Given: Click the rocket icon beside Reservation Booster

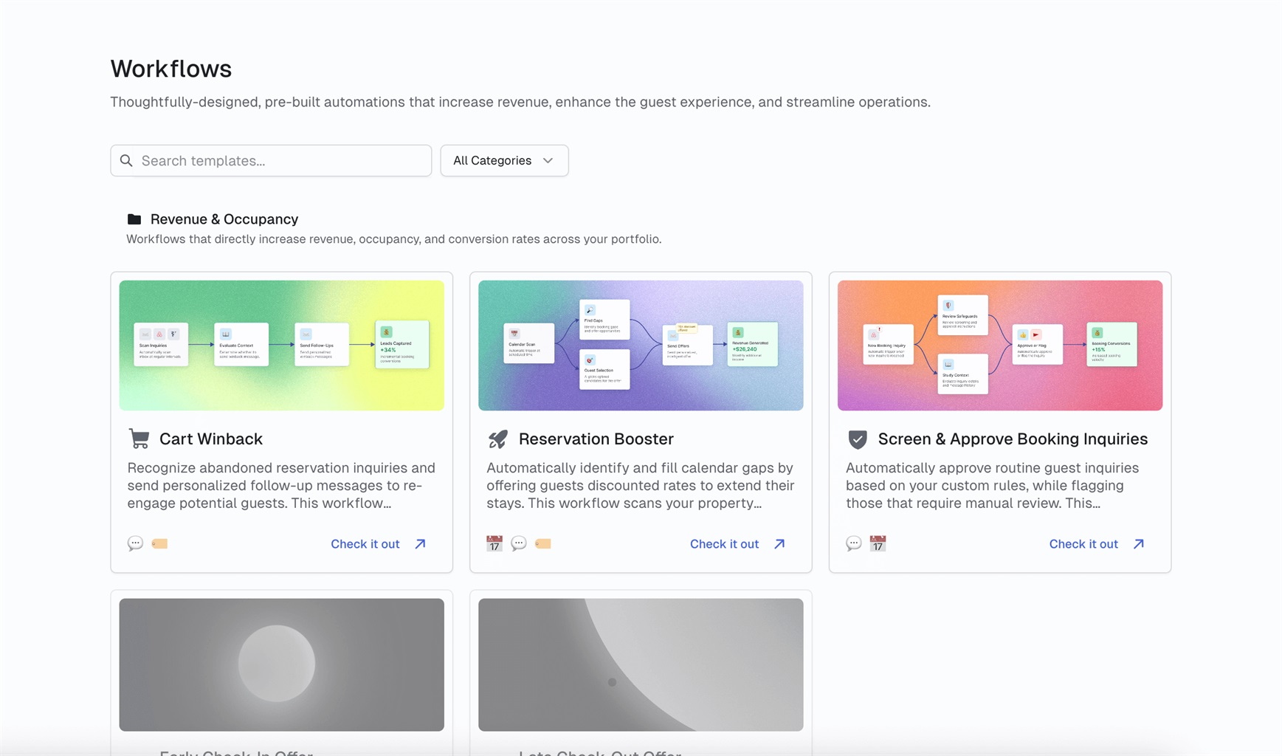Looking at the screenshot, I should click(498, 439).
